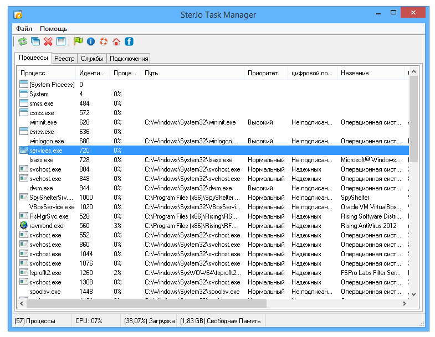Click the green flag toolbar icon
Image resolution: width=435 pixels, height=337 pixels.
coord(78,42)
